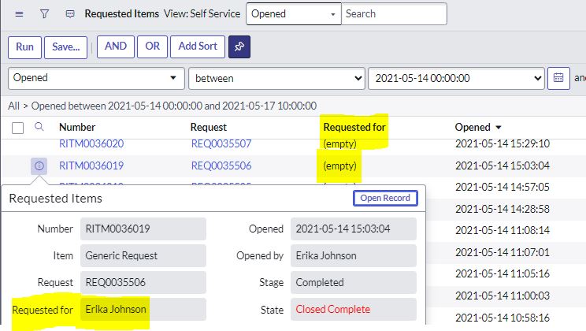Screen dimensions: 586x331
Task: Open the calendar date picker icon
Action: coord(558,78)
